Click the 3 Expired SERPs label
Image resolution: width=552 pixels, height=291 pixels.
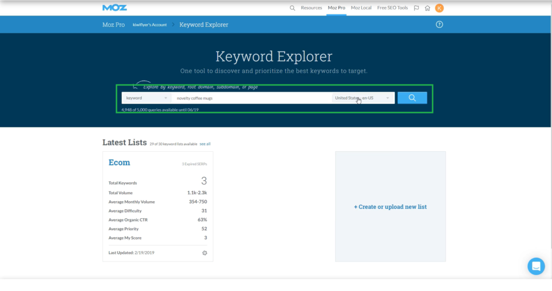(194, 164)
